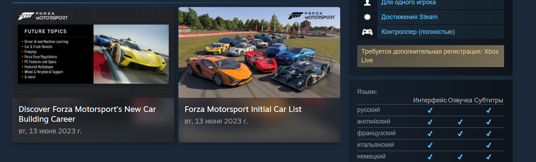
Task: Open the 'Discover Forza Motorsport's New Car Building Career' article title
Action: point(87,114)
